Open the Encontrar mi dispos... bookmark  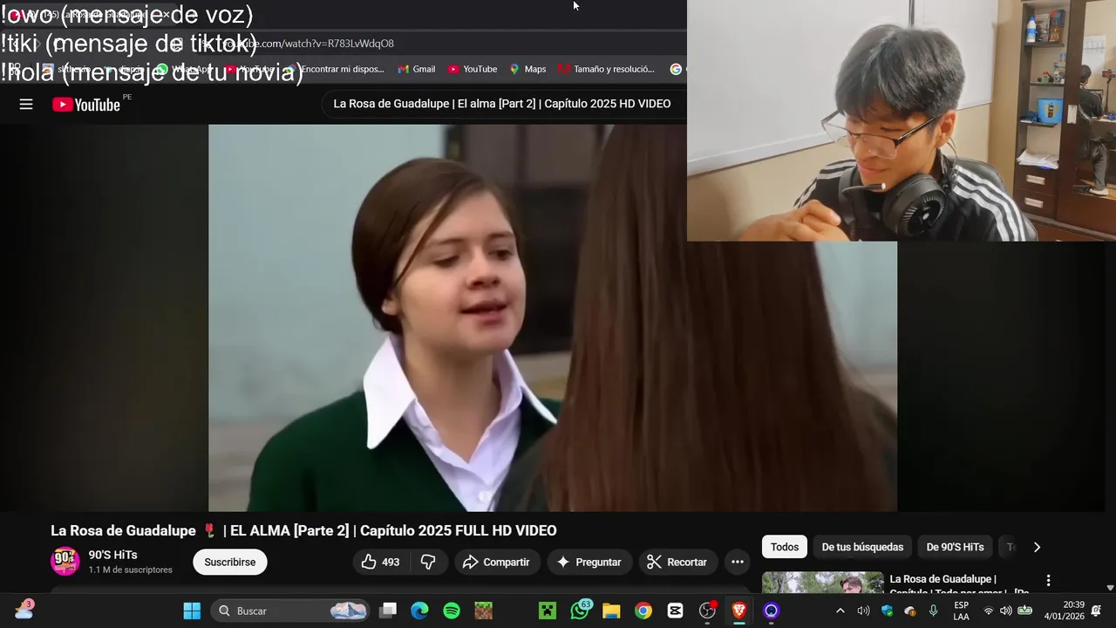[x=334, y=69]
